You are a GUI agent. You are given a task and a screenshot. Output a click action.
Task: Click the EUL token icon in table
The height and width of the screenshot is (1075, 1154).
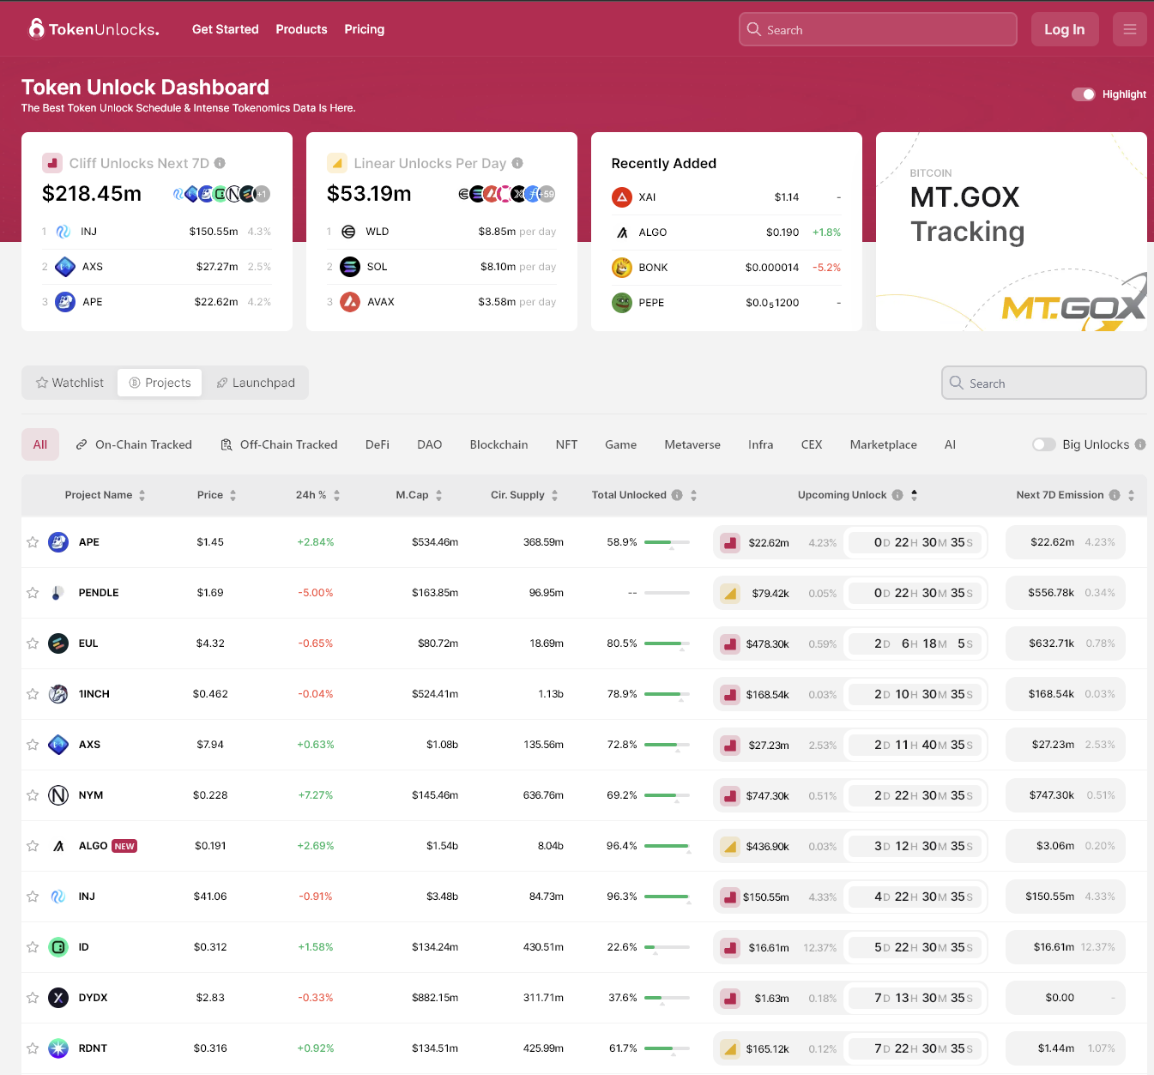click(58, 643)
